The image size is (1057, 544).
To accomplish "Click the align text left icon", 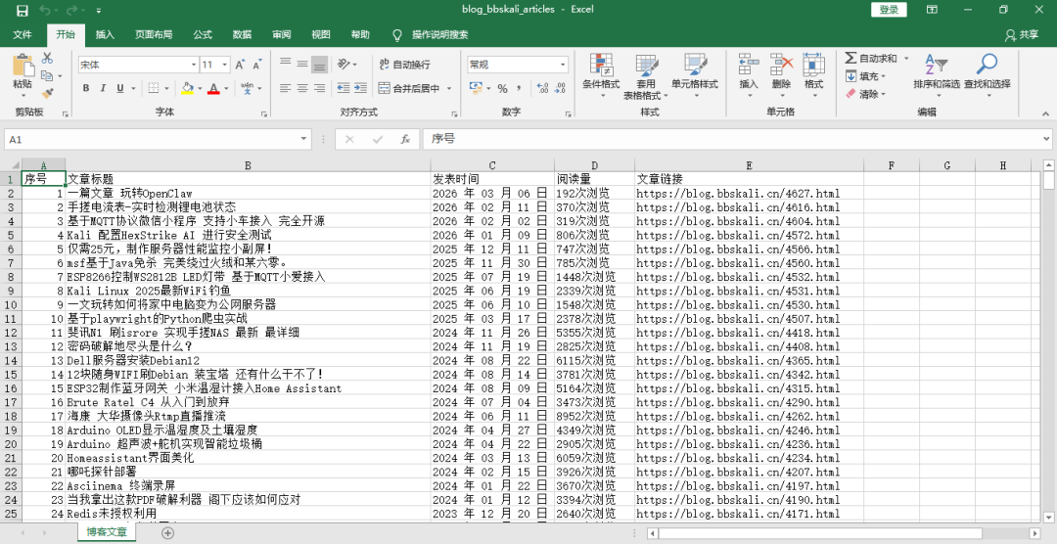I will click(285, 88).
